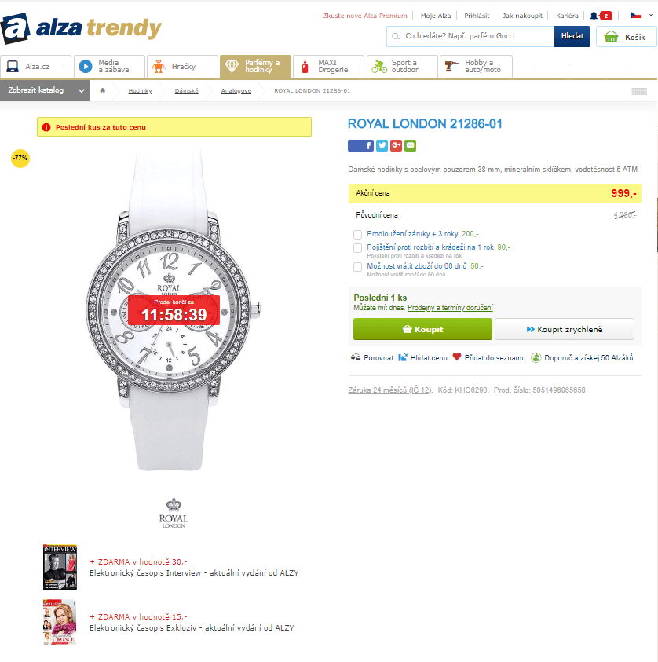The width and height of the screenshot is (658, 662).
Task: Expand Zobrazit katalog dropdown
Action: (x=45, y=90)
